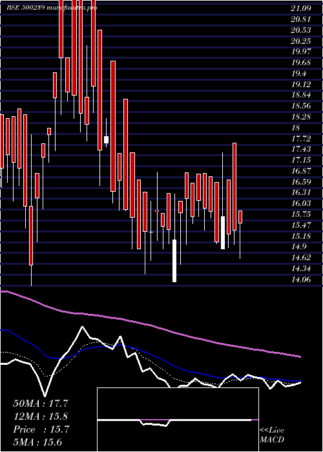Viewport: 323px width, 452px height.
Task: Click the 16.31 price axis label
Action: 301,192
